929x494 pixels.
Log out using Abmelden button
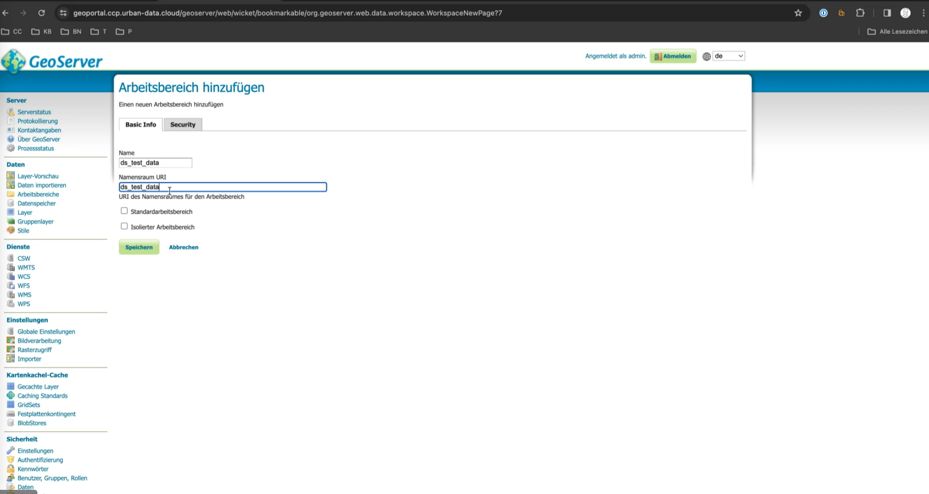(x=673, y=56)
